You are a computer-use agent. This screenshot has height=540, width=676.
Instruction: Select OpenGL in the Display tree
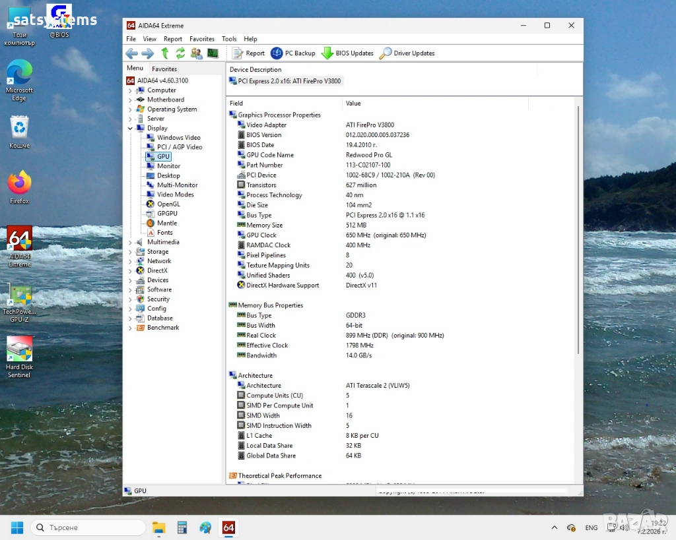click(x=168, y=204)
